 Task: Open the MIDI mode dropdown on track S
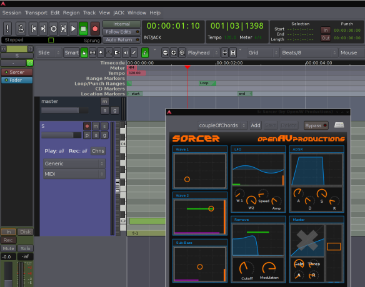(x=74, y=174)
